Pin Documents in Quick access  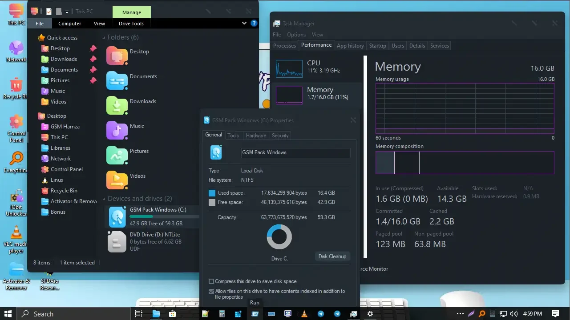92,69
